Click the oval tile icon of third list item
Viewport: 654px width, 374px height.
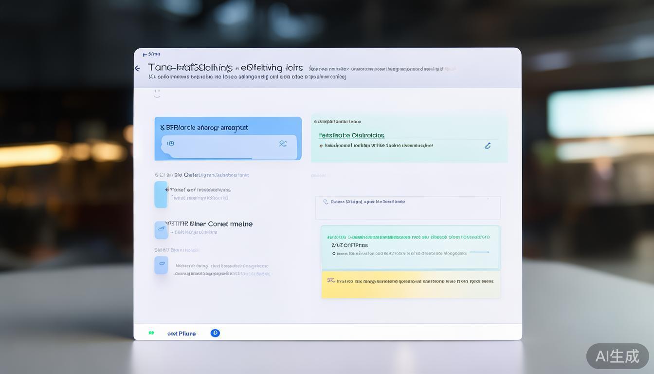tap(161, 265)
